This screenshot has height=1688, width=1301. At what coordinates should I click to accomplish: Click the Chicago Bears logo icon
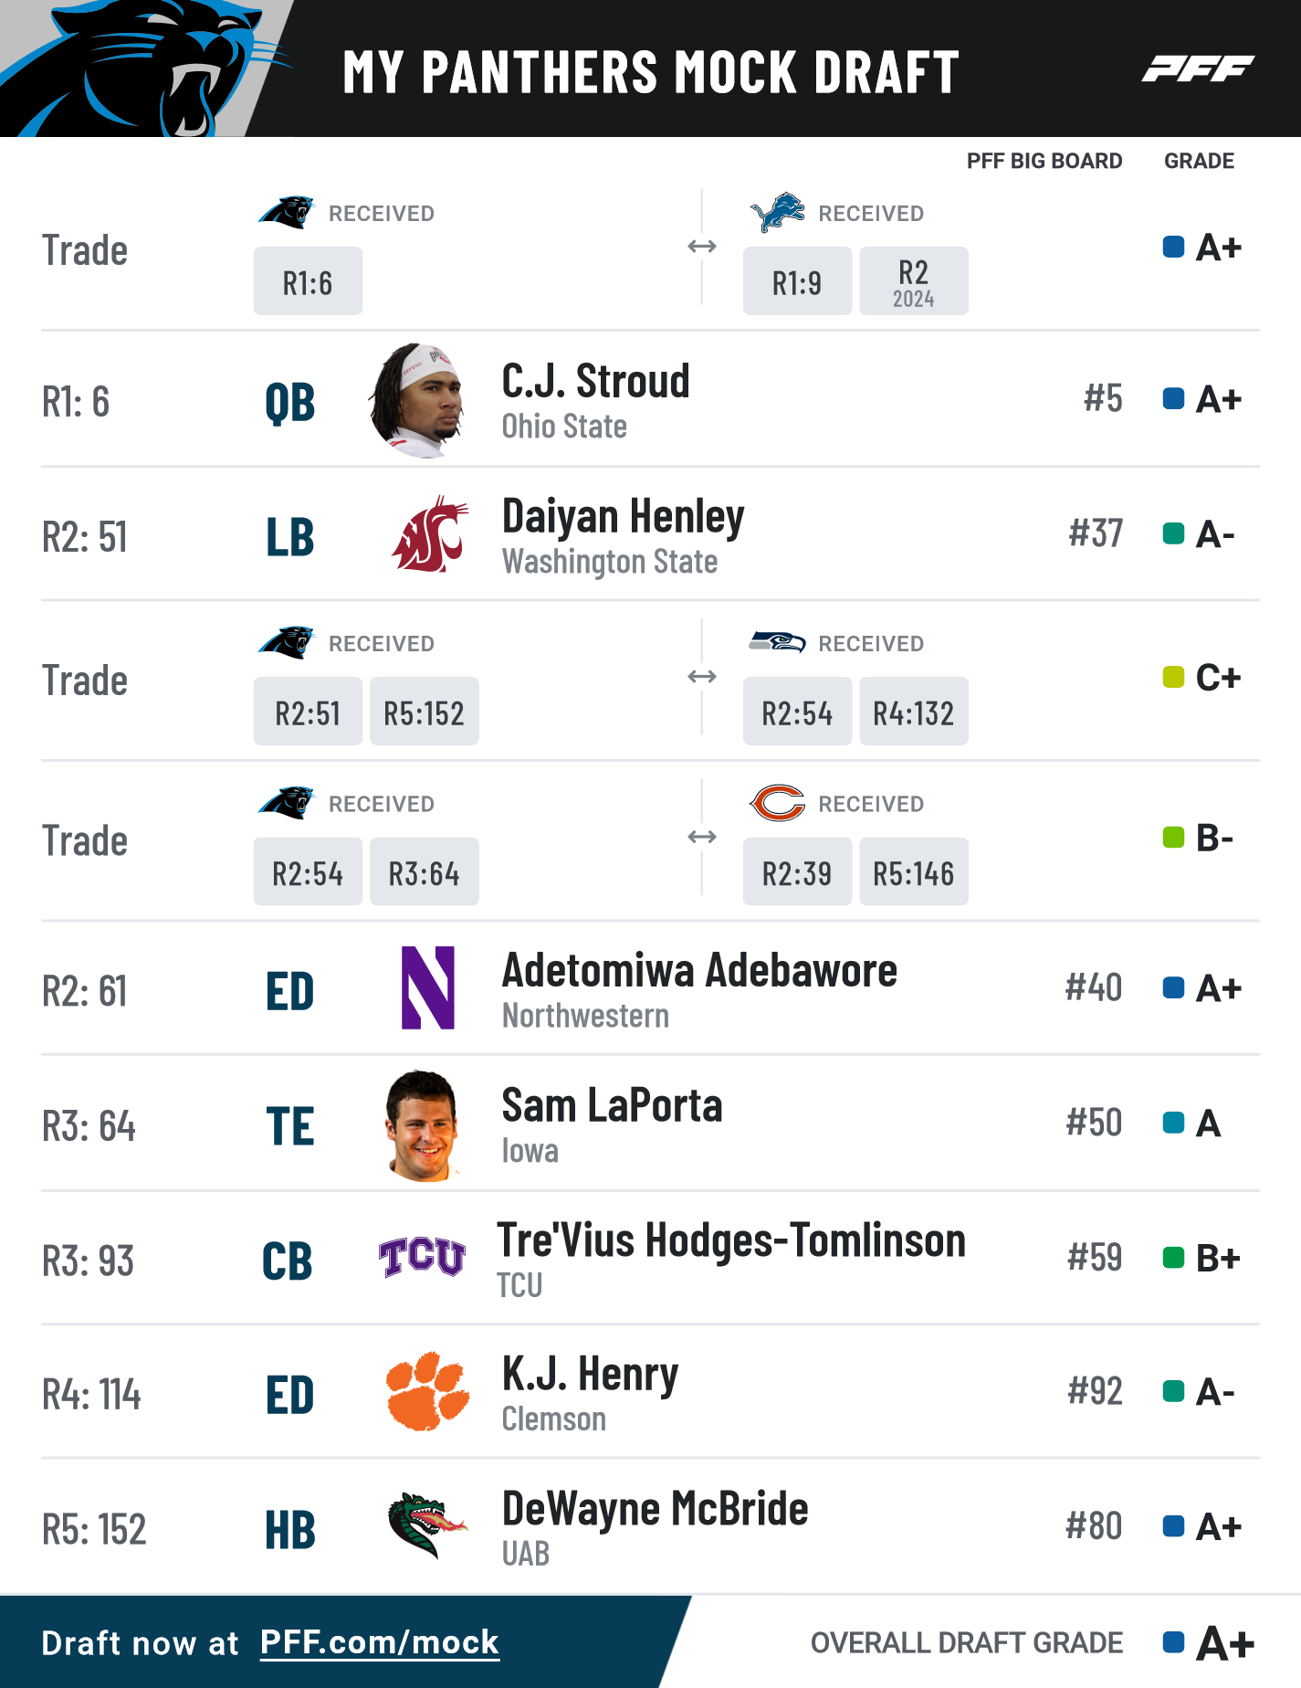pyautogui.click(x=777, y=803)
